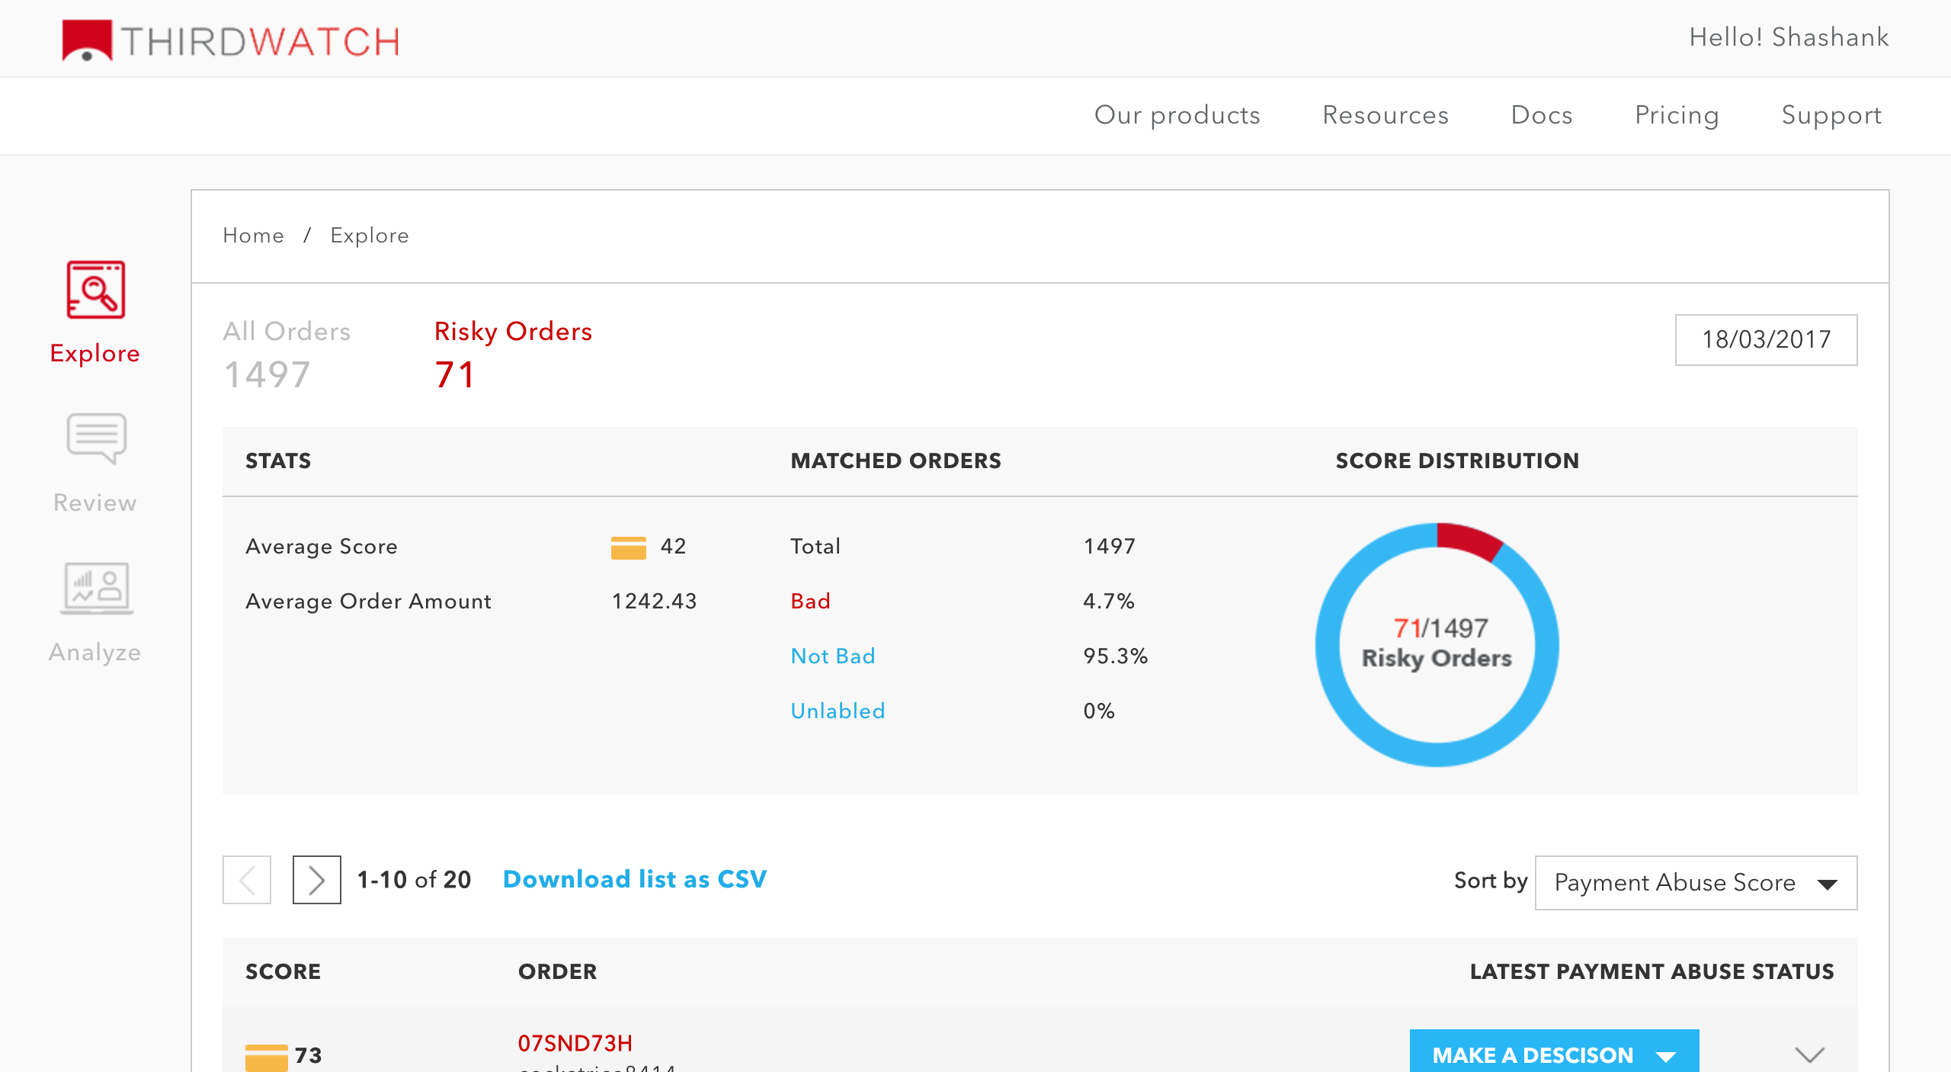The height and width of the screenshot is (1072, 1951).
Task: Open the Analyze sidebar icon
Action: [x=96, y=588]
